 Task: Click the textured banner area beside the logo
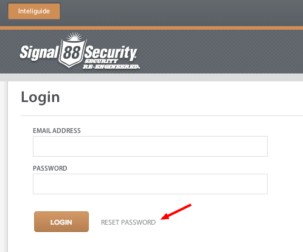[221, 52]
